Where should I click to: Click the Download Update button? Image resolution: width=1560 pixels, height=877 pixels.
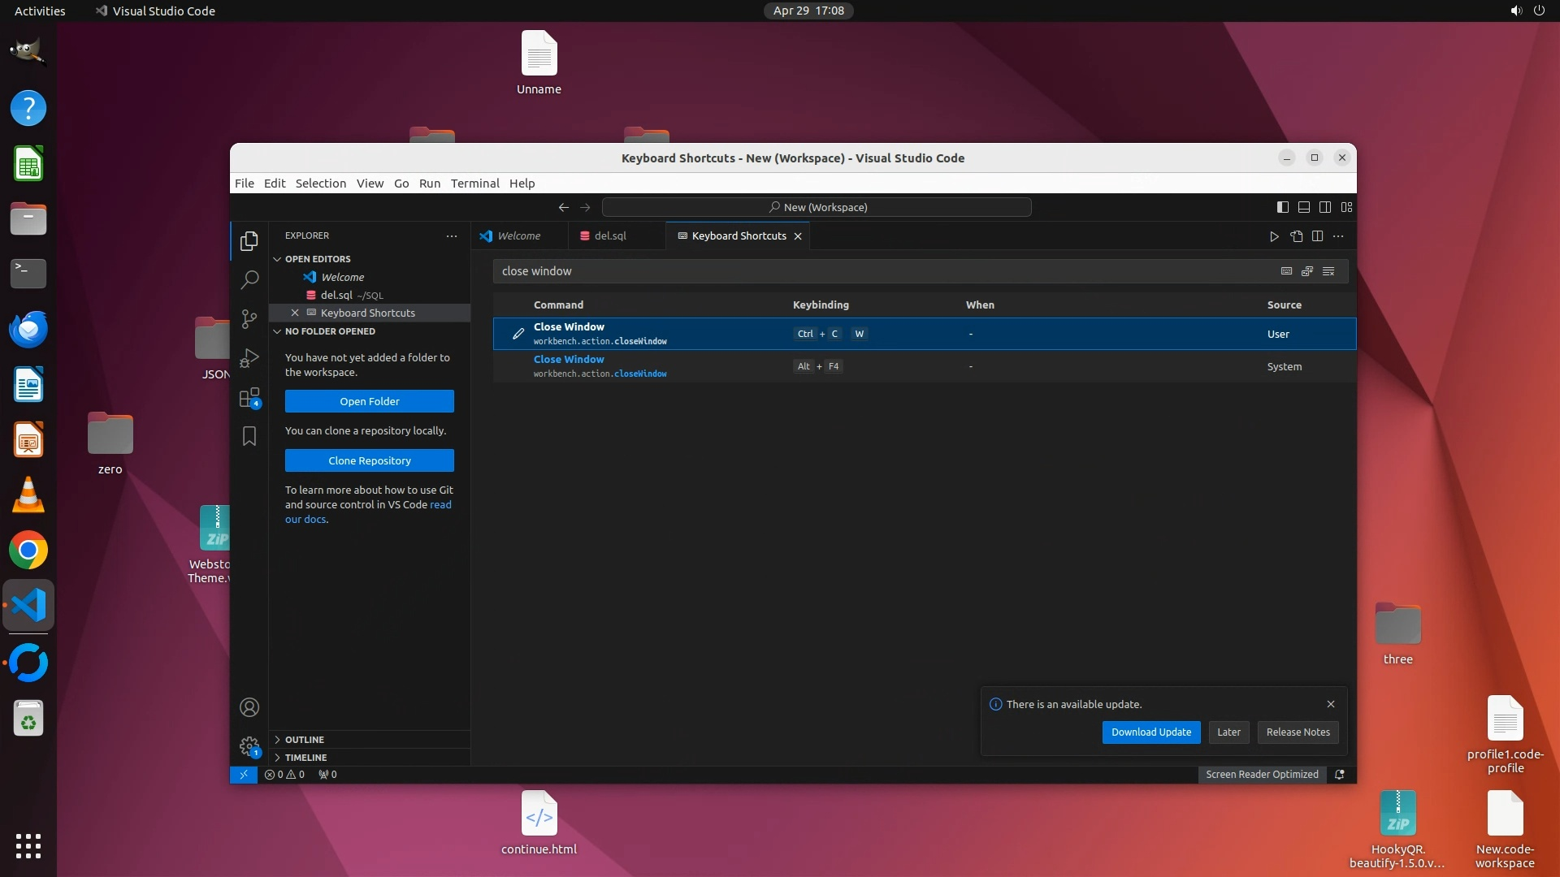click(x=1150, y=732)
